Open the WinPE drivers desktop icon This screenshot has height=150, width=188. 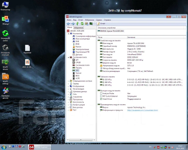tap(5, 65)
